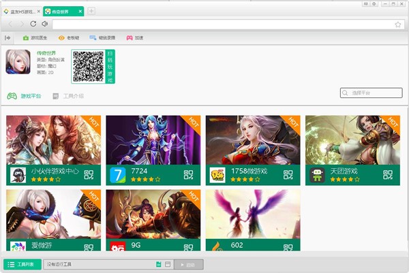Collapse the sidebar with the arrow icon

click(x=8, y=38)
